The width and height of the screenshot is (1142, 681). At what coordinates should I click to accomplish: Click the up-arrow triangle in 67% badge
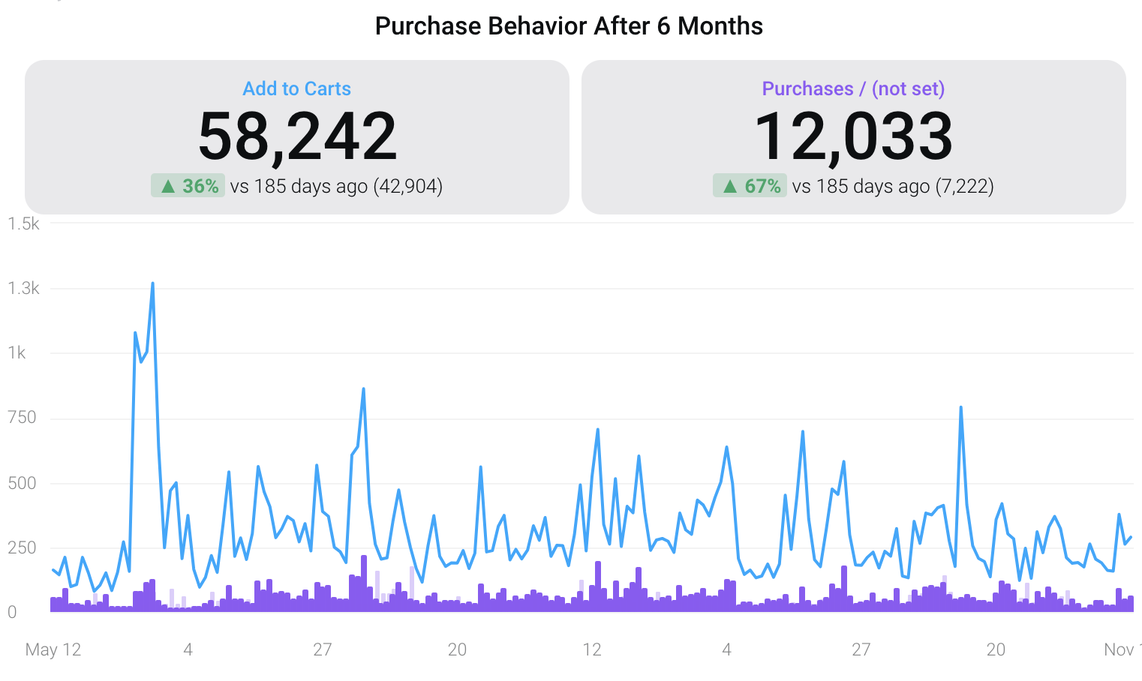tap(730, 186)
